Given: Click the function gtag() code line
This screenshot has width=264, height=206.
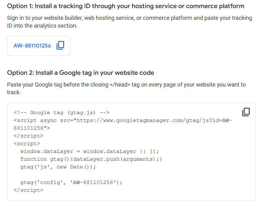Looking at the screenshot, I should click(91, 159).
